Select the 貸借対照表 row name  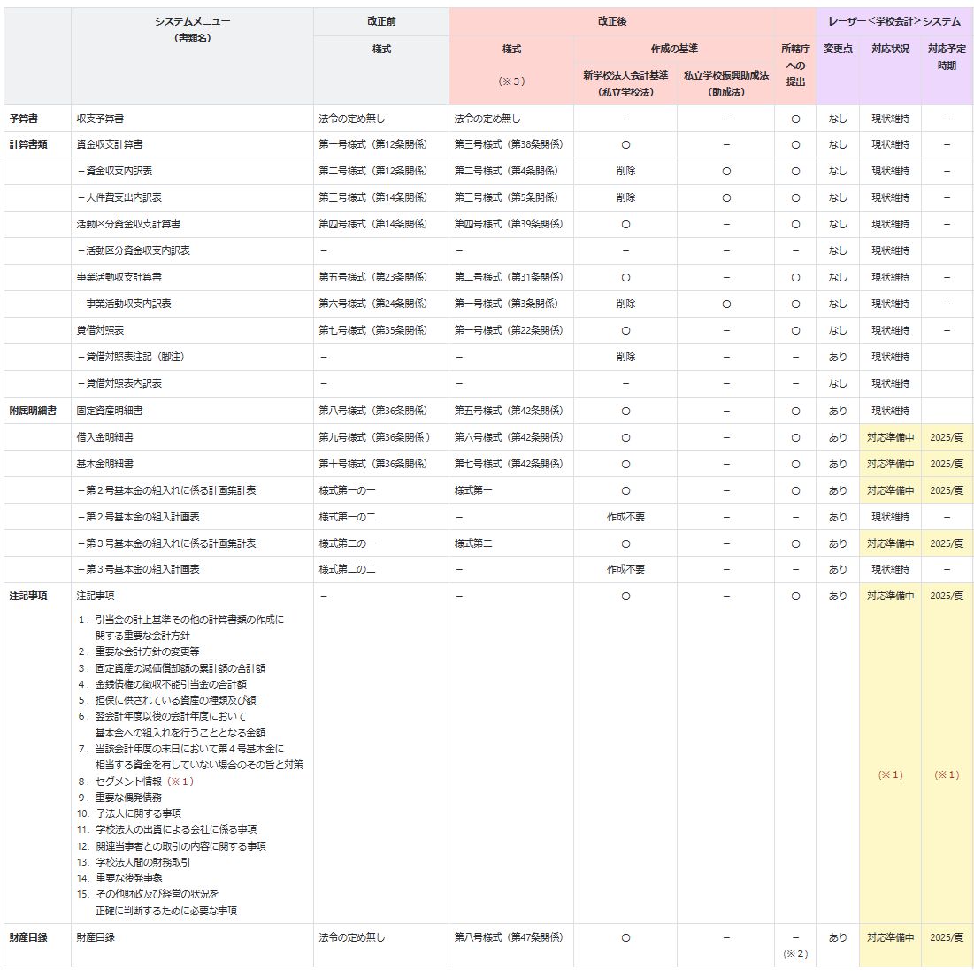point(100,330)
